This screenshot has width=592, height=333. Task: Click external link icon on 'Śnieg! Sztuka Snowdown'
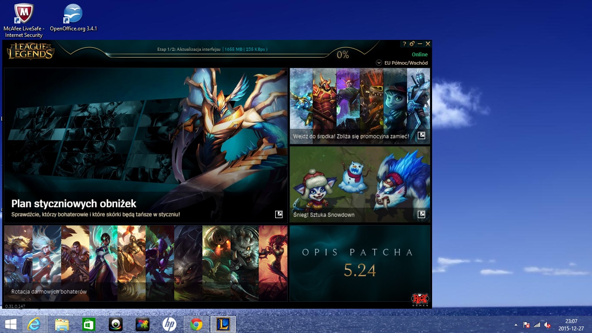point(421,214)
